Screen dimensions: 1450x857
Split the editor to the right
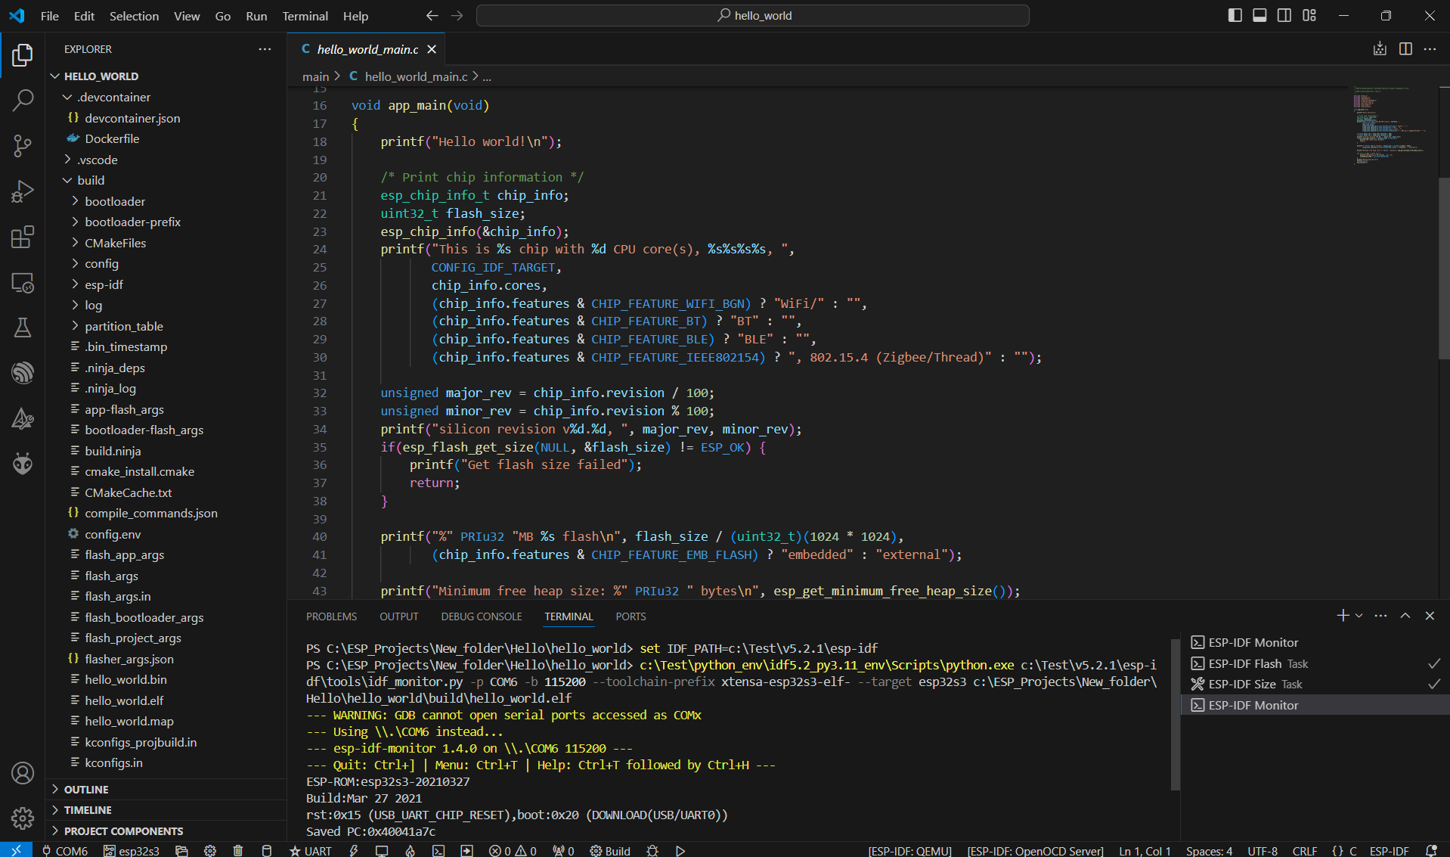1405,48
